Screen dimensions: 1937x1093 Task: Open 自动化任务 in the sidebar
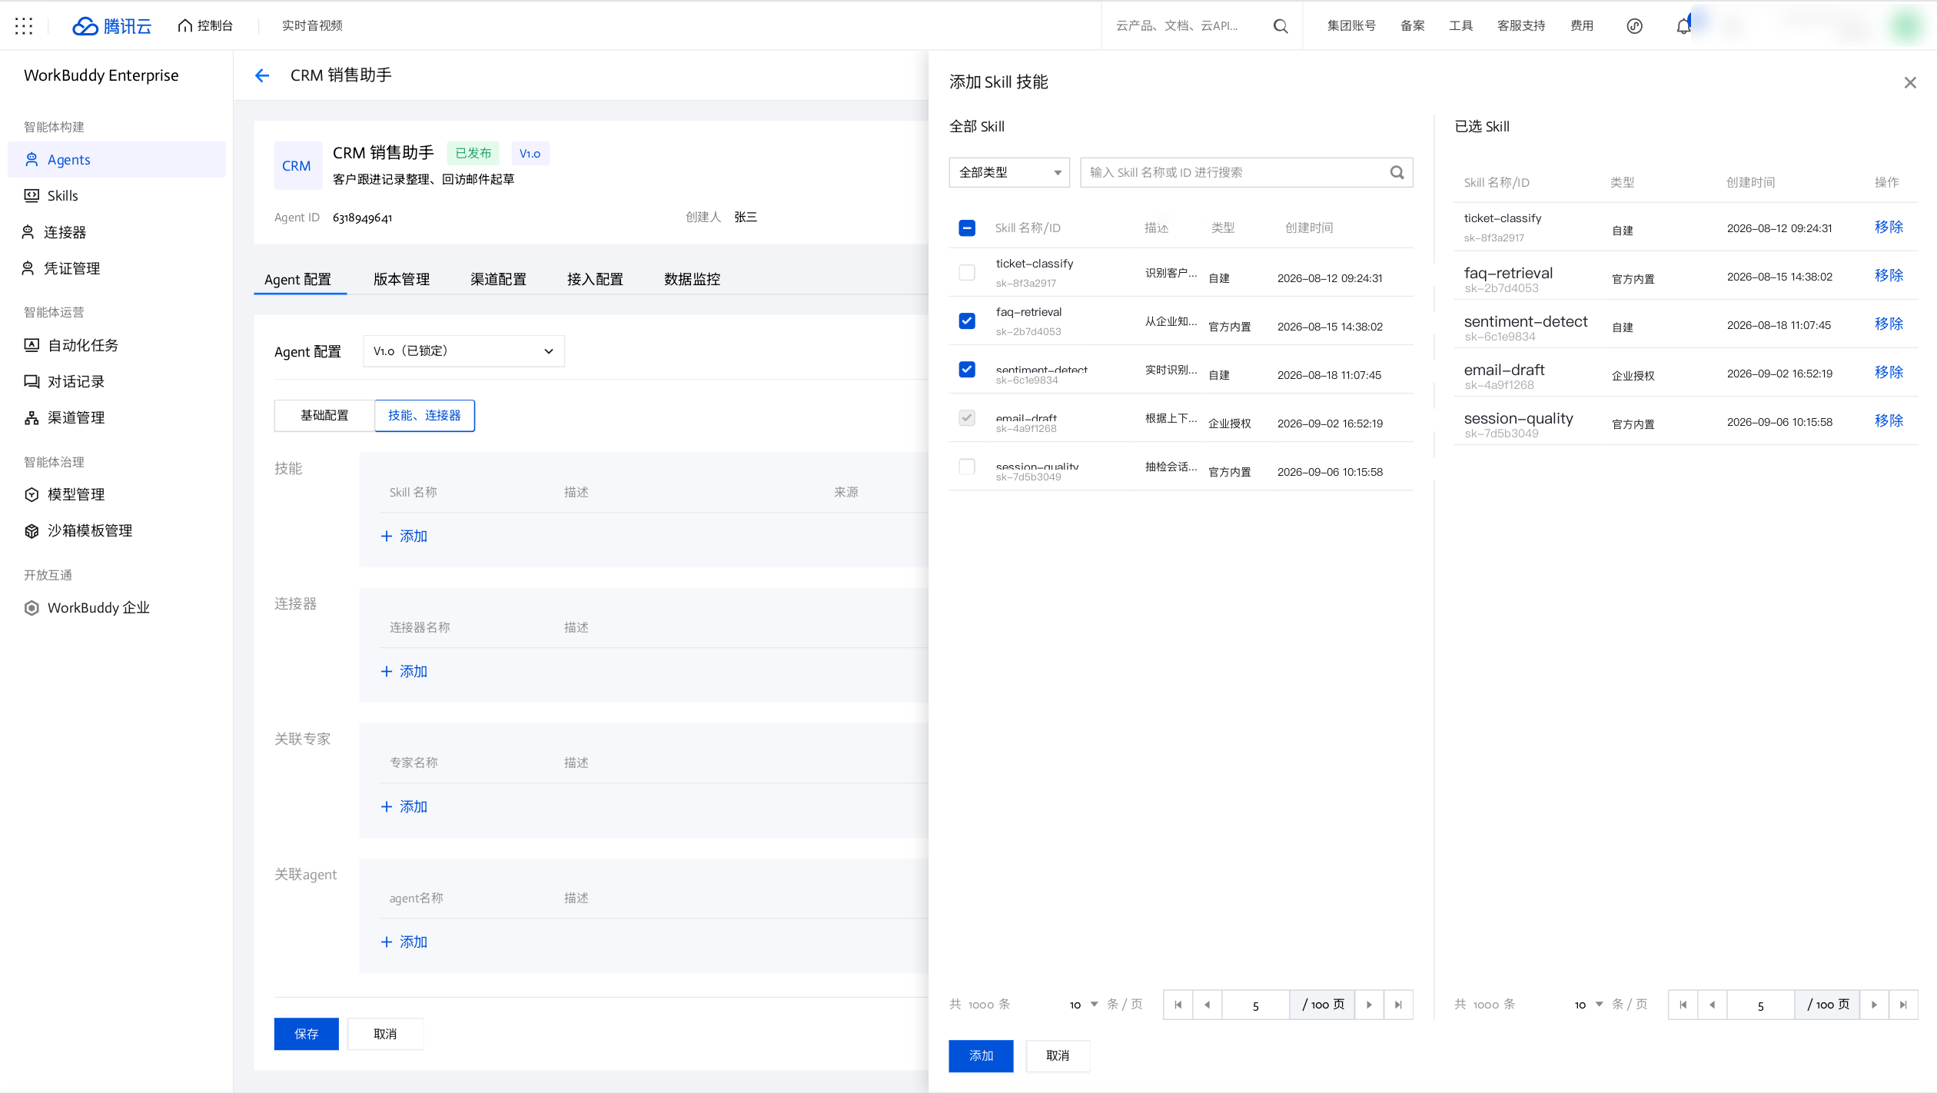coord(117,345)
